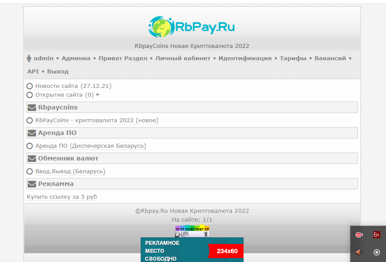
Task: Open Купить ссылку за 5 руб link
Action: click(62, 197)
